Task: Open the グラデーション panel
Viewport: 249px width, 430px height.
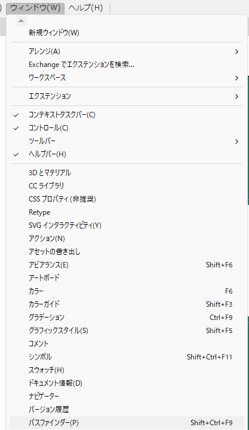Action: point(127,318)
